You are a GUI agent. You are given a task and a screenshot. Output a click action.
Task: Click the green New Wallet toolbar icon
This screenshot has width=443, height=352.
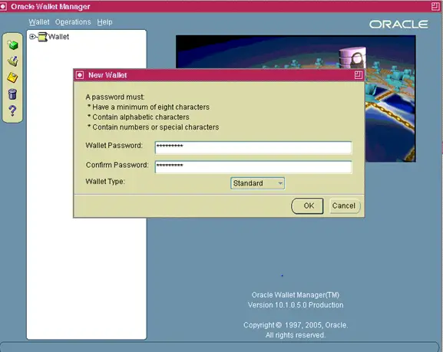(13, 44)
